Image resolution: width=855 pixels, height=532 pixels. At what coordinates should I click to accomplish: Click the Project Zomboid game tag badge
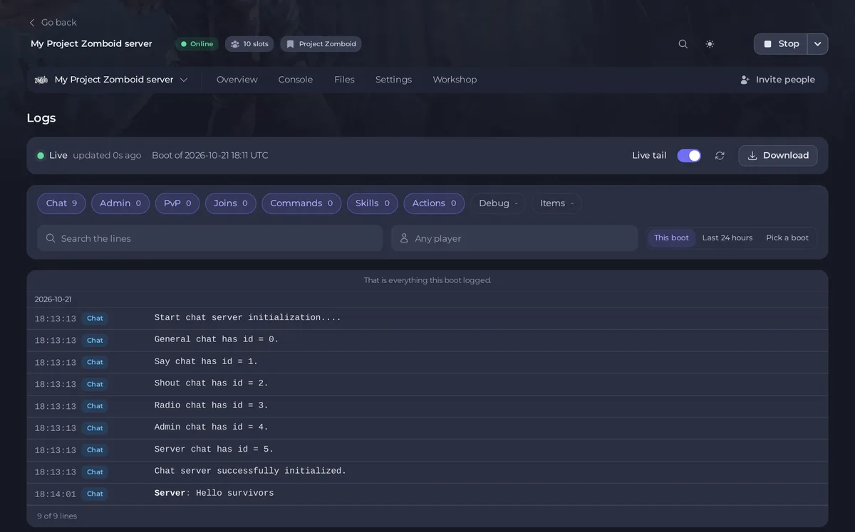[321, 44]
